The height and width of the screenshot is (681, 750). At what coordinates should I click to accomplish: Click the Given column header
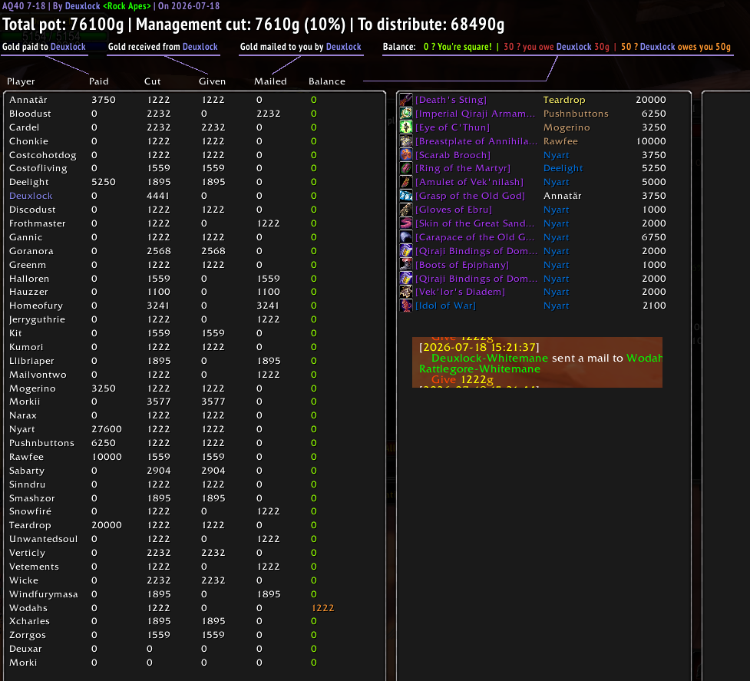[212, 81]
